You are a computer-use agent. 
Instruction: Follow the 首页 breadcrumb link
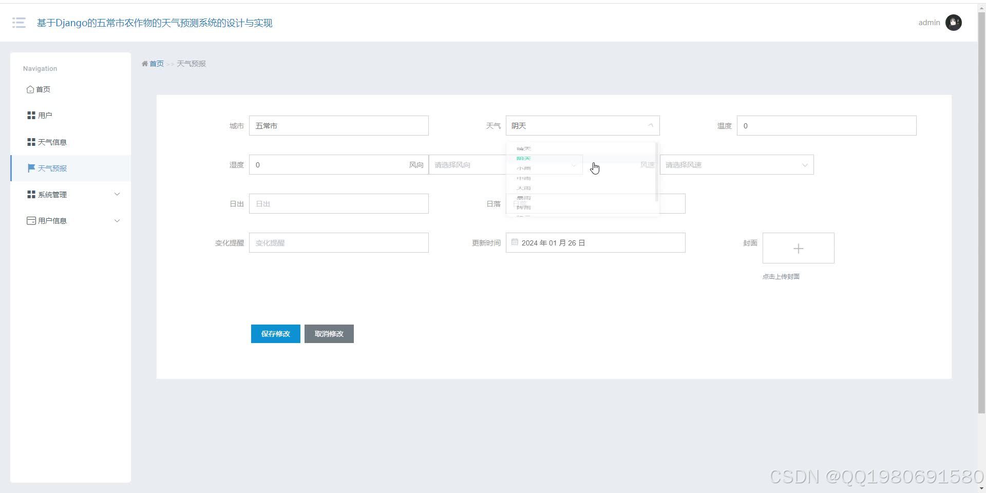(157, 64)
